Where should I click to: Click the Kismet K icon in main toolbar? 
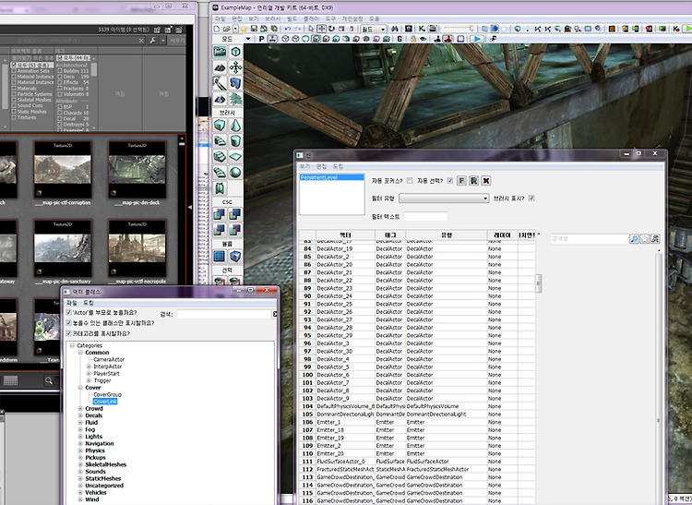coord(422,29)
